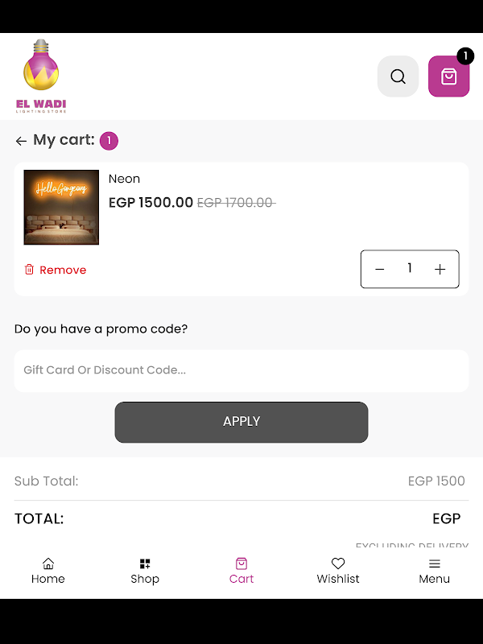Open the search magnifier icon

398,76
